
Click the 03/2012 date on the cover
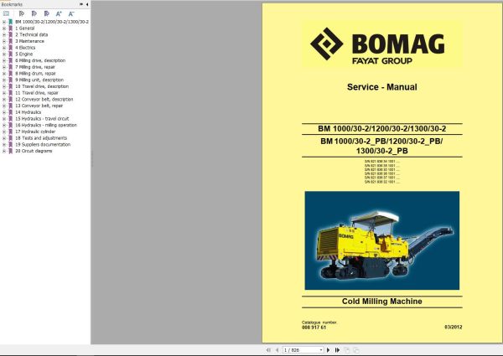454,328
